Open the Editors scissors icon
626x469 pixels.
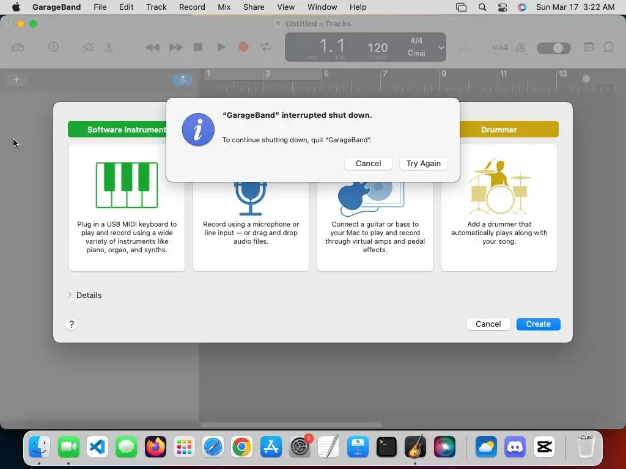[109, 47]
